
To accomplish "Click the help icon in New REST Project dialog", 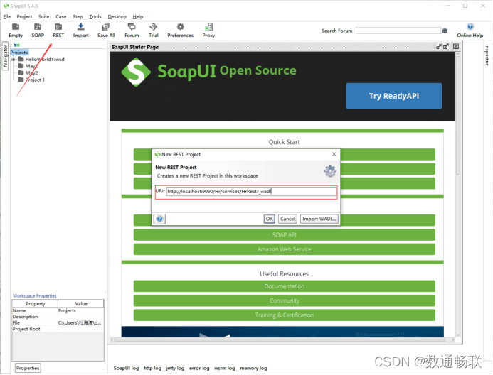I will click(160, 219).
